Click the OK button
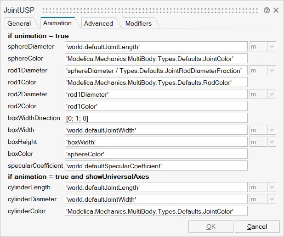This screenshot has height=237, width=284. point(210,226)
